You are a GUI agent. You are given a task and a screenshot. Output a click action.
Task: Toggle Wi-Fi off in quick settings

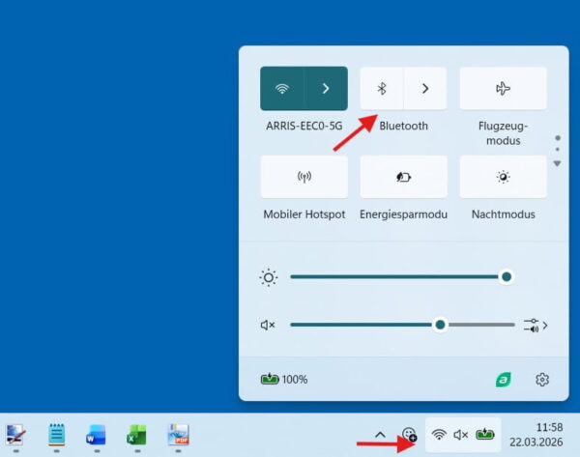point(282,89)
